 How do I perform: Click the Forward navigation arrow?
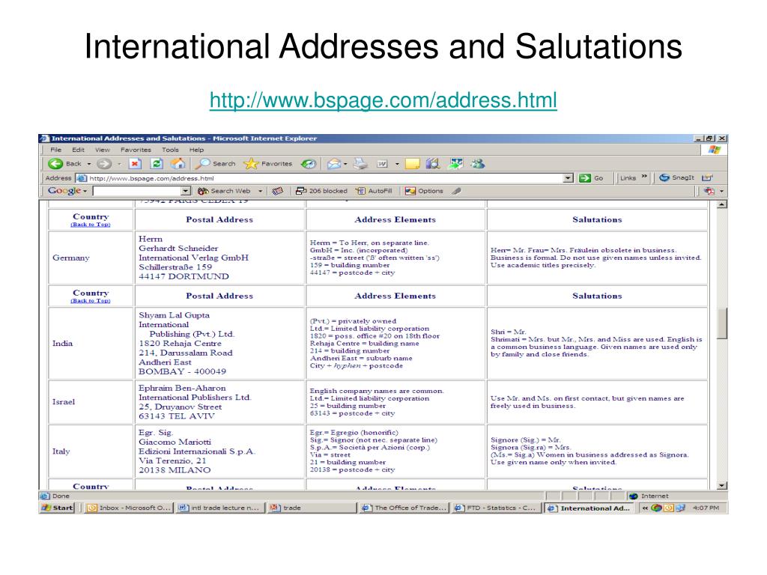tap(104, 164)
